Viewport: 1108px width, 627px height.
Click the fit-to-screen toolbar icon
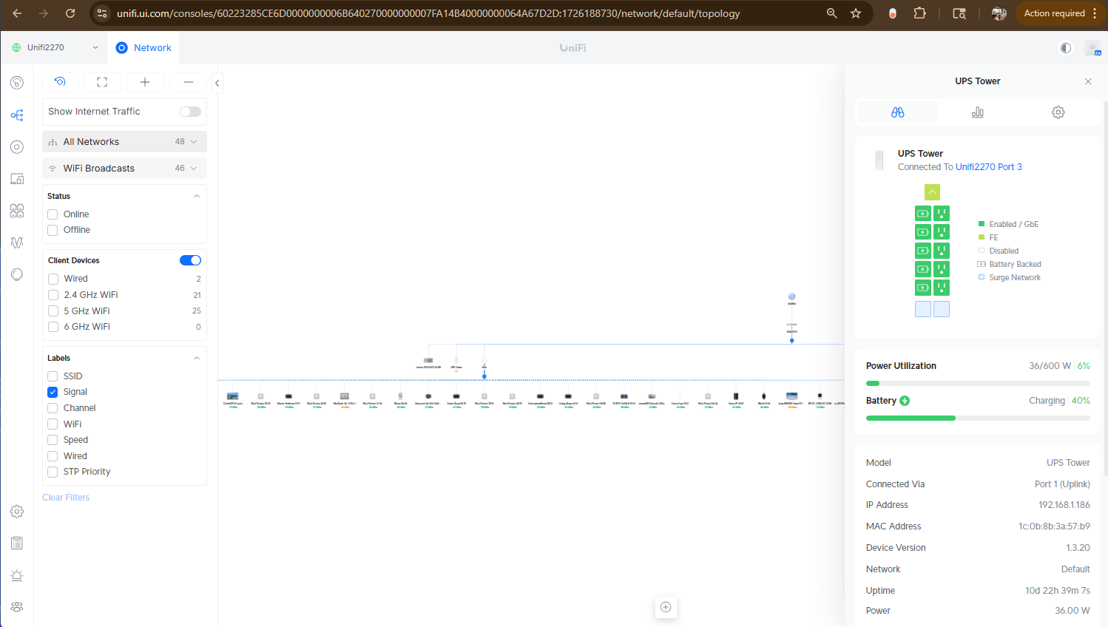click(102, 82)
